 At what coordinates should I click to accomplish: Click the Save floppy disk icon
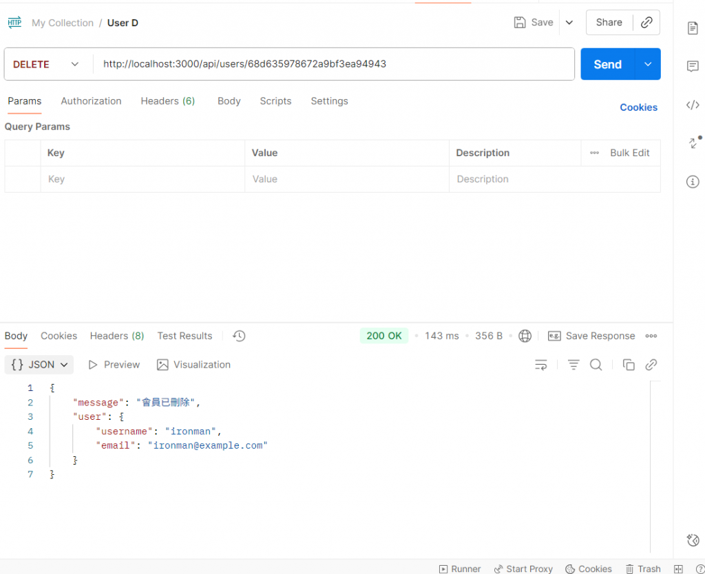tap(520, 23)
